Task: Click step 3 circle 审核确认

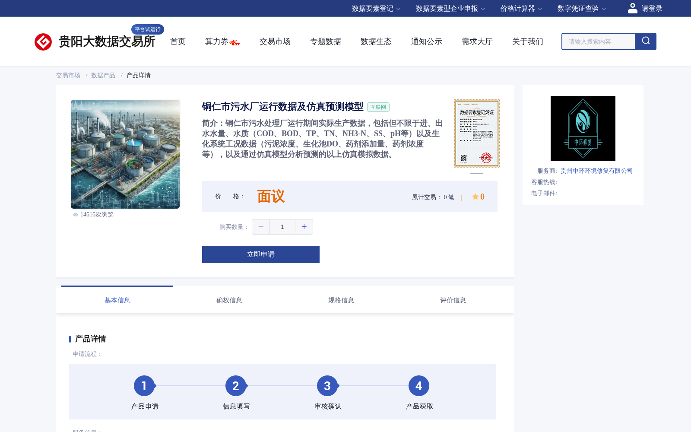Action: click(327, 386)
